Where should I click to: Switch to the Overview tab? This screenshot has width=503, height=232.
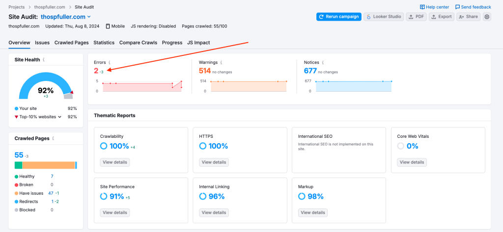(19, 43)
